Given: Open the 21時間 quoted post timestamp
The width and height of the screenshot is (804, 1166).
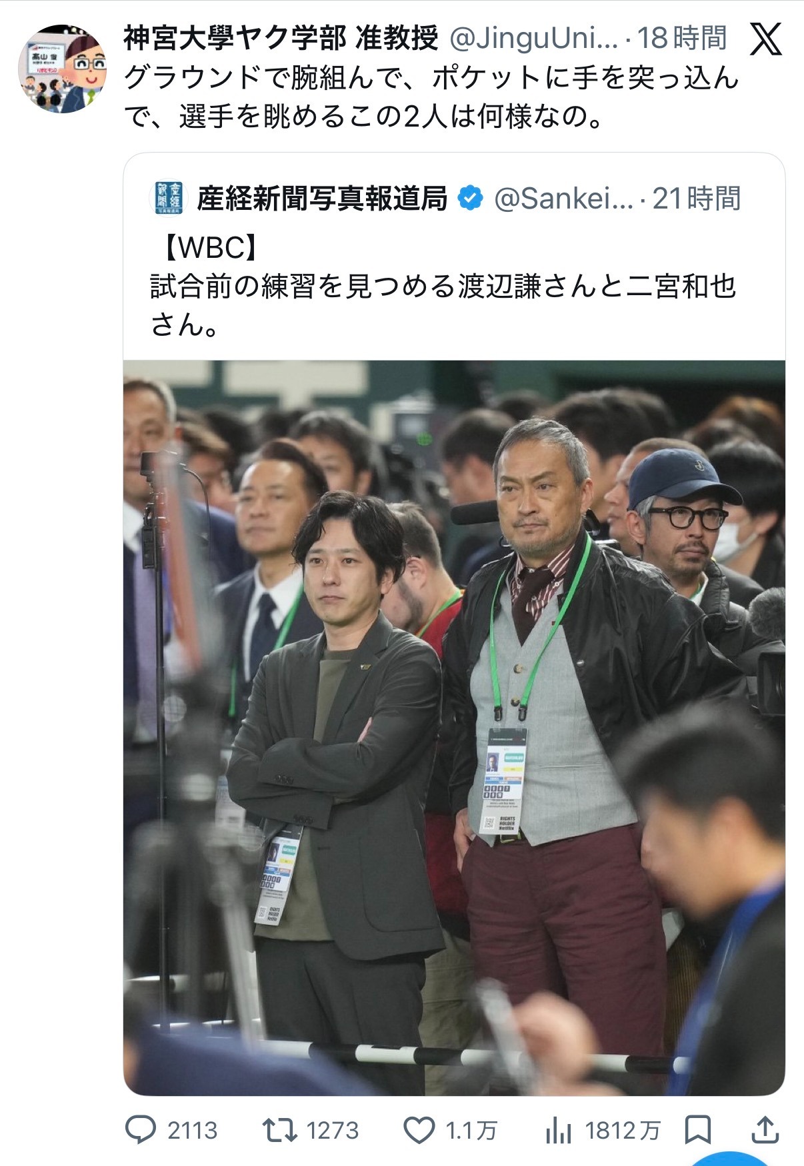Looking at the screenshot, I should tap(697, 198).
